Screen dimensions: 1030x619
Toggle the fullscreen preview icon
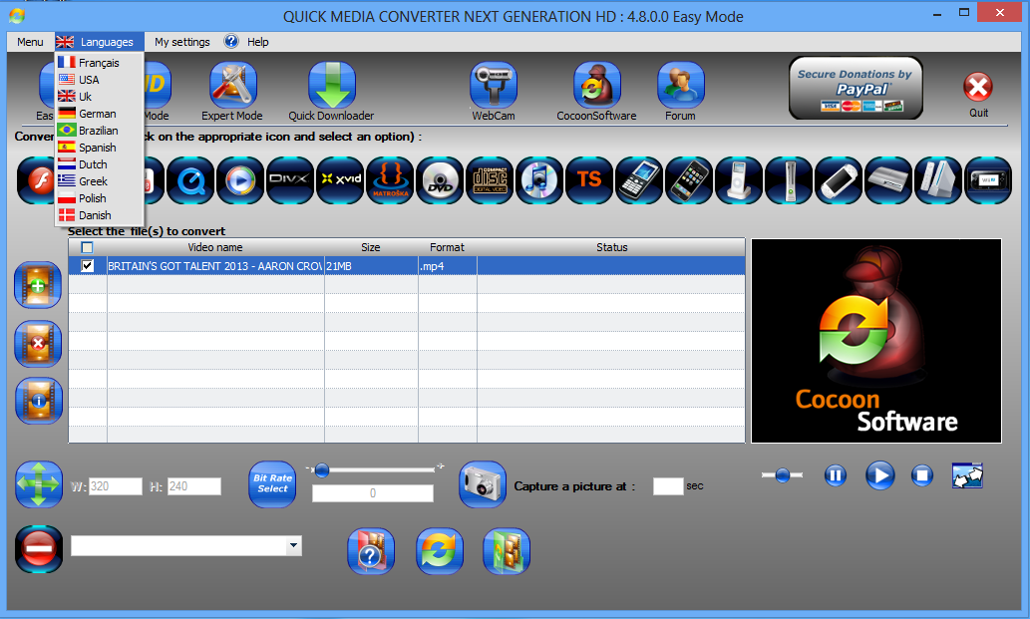point(967,475)
